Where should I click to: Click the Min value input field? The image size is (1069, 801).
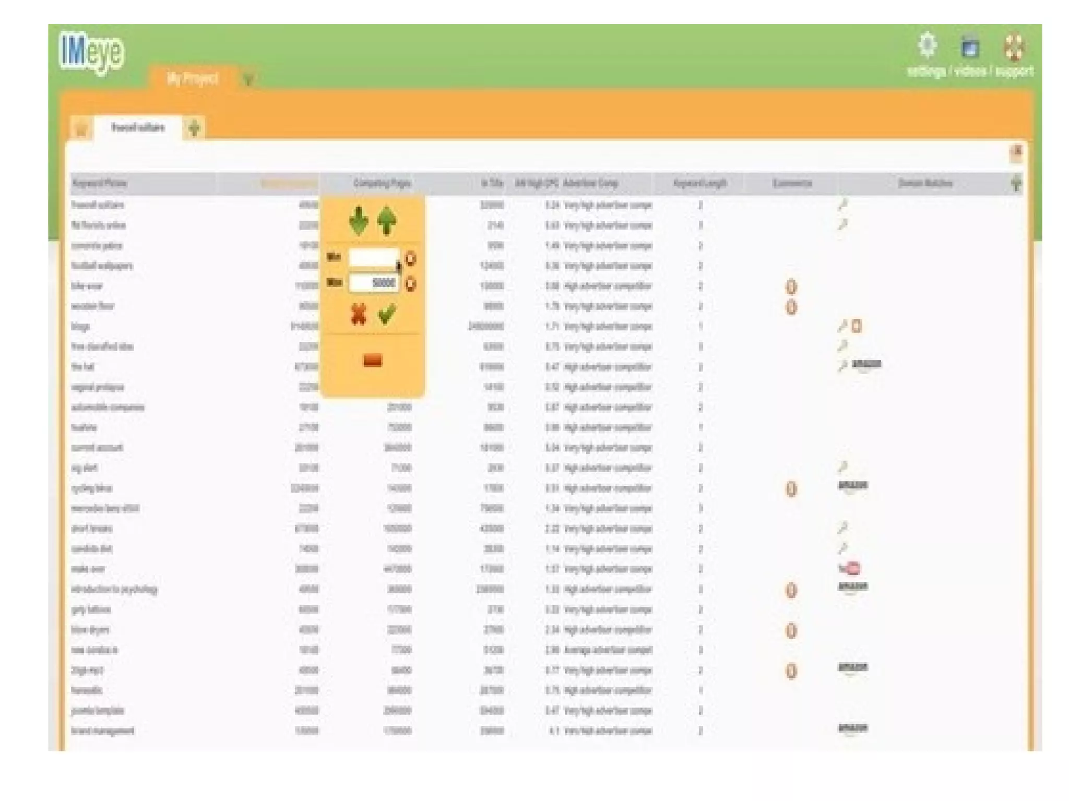click(x=373, y=258)
